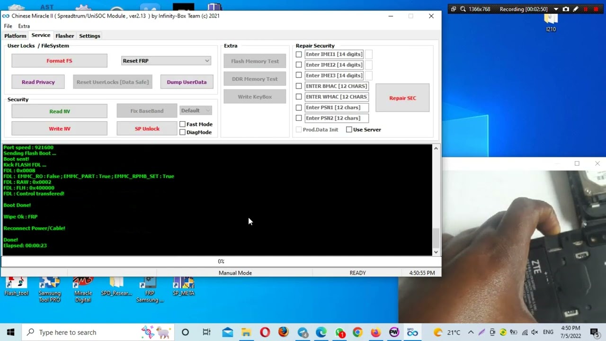Take a snapshot with the recorder camera icon
Image resolution: width=606 pixels, height=341 pixels.
pyautogui.click(x=566, y=9)
